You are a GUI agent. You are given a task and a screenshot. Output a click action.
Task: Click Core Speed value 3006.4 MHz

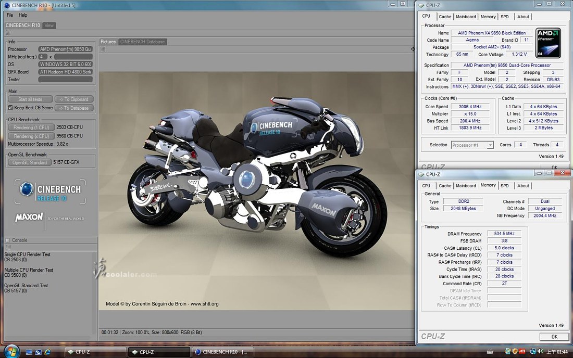(x=470, y=107)
